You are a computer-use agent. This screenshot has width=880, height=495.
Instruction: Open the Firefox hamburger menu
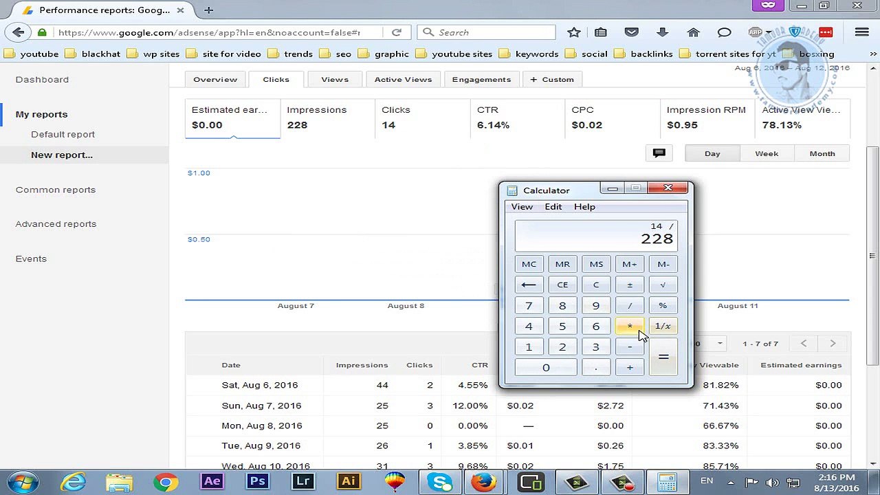(x=861, y=32)
